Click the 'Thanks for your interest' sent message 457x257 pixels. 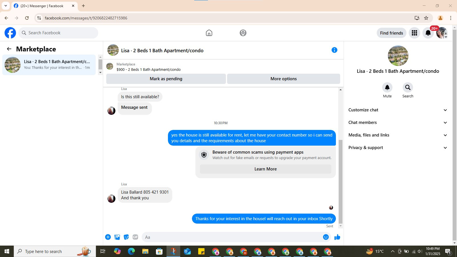264,219
